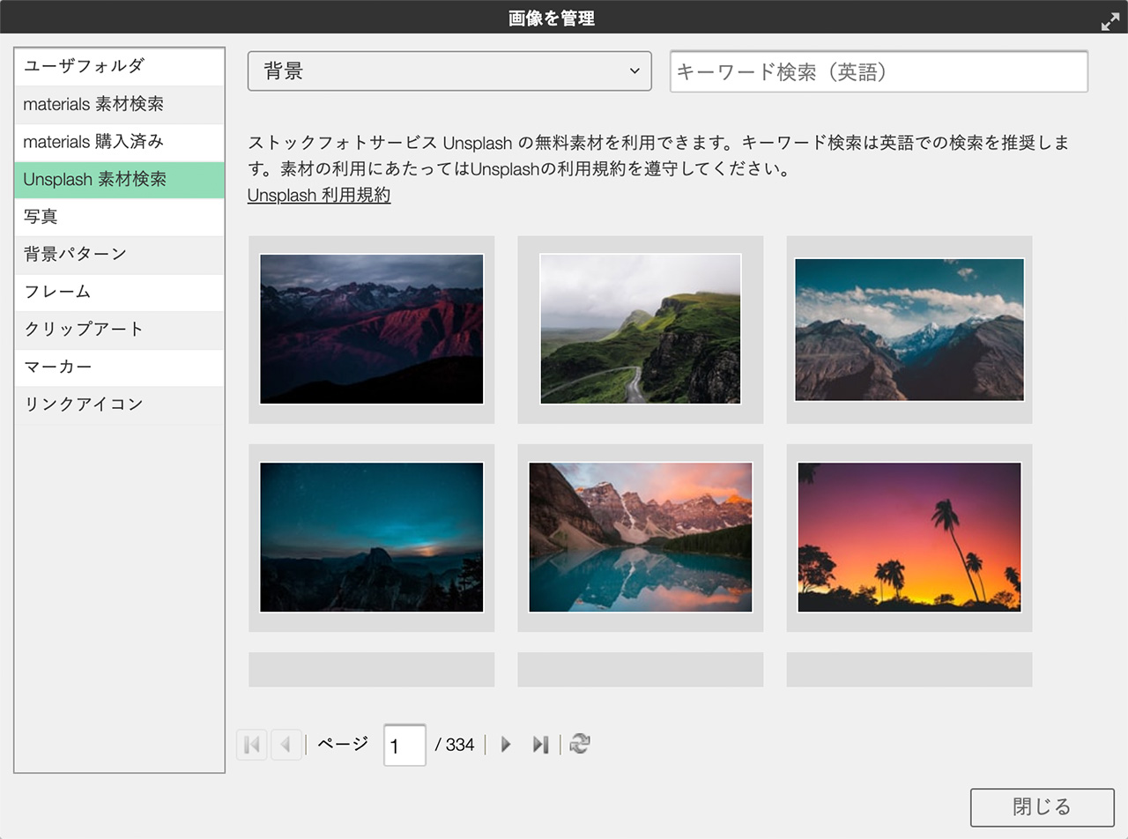This screenshot has height=839, width=1128.
Task: Click the previous page arrow icon
Action: [286, 745]
